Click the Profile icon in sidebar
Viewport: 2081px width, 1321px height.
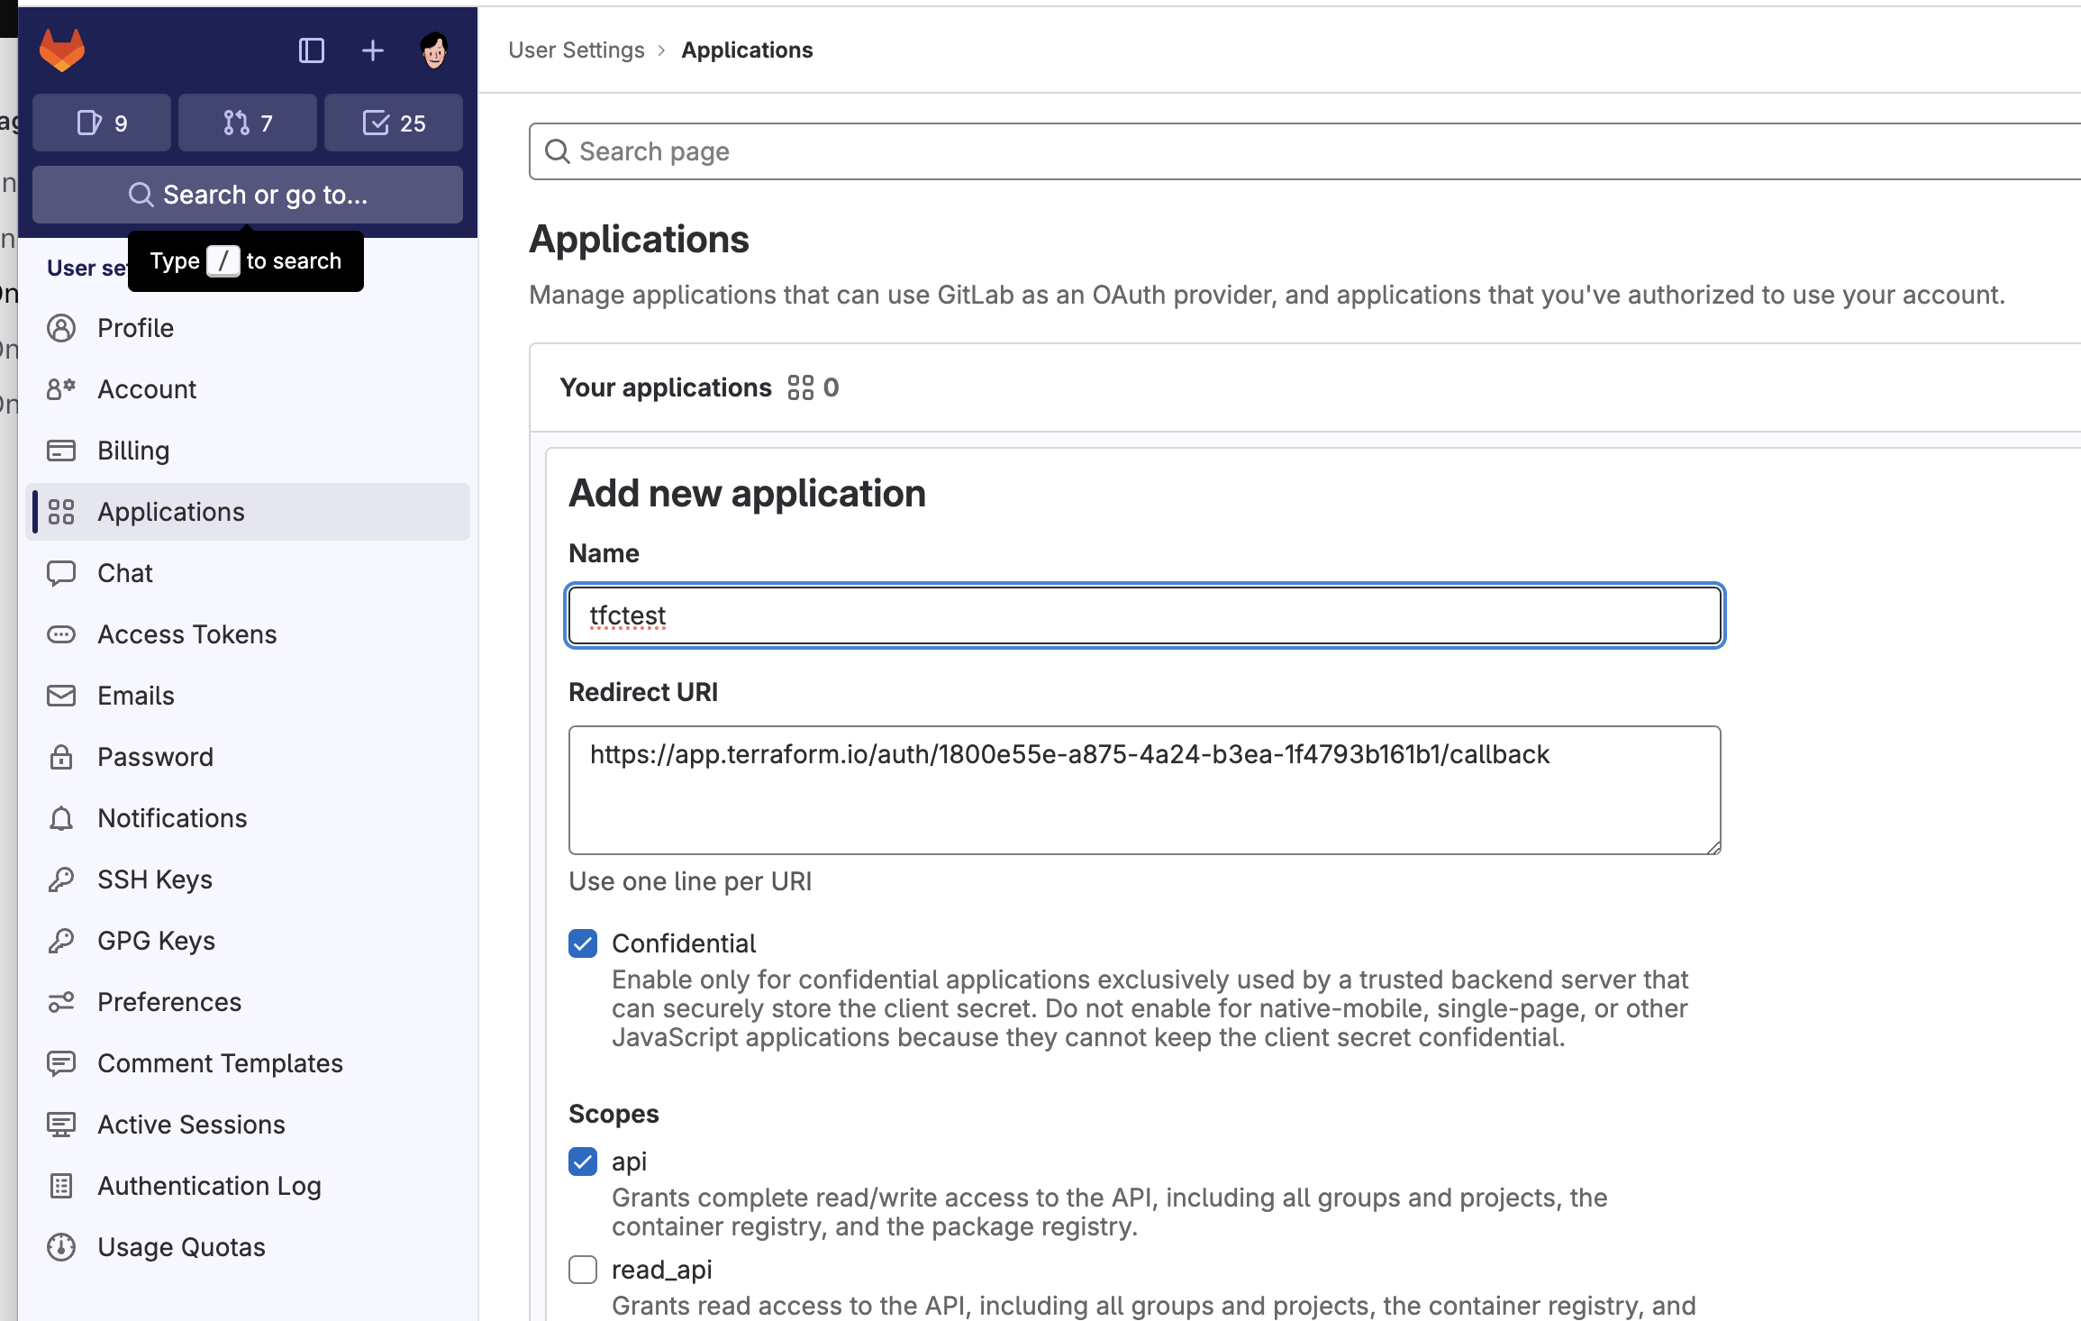tap(61, 328)
